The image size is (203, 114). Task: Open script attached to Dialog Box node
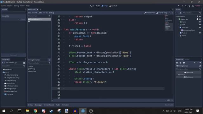197,19
